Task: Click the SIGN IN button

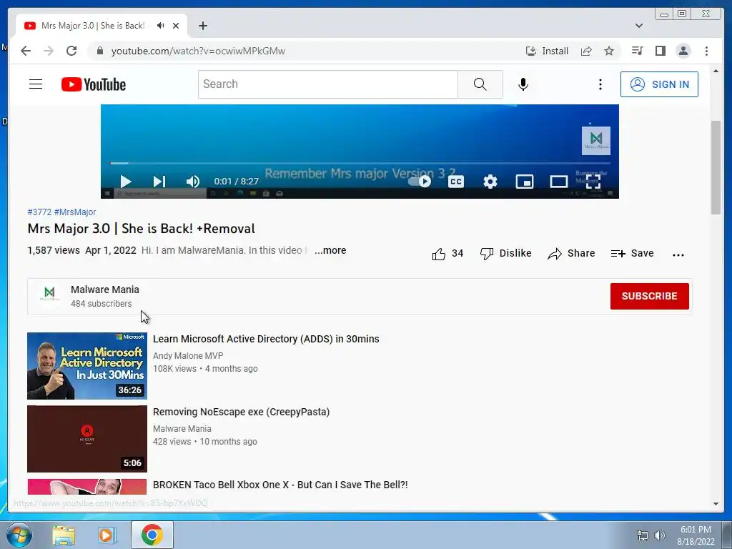Action: (x=659, y=84)
